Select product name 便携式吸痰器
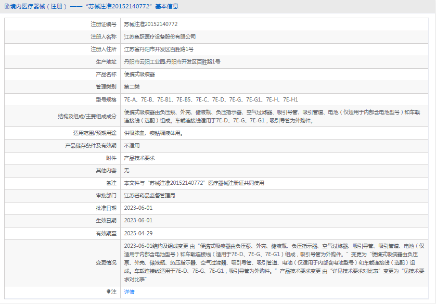Viewport: 436px width, 304px height. point(139,74)
